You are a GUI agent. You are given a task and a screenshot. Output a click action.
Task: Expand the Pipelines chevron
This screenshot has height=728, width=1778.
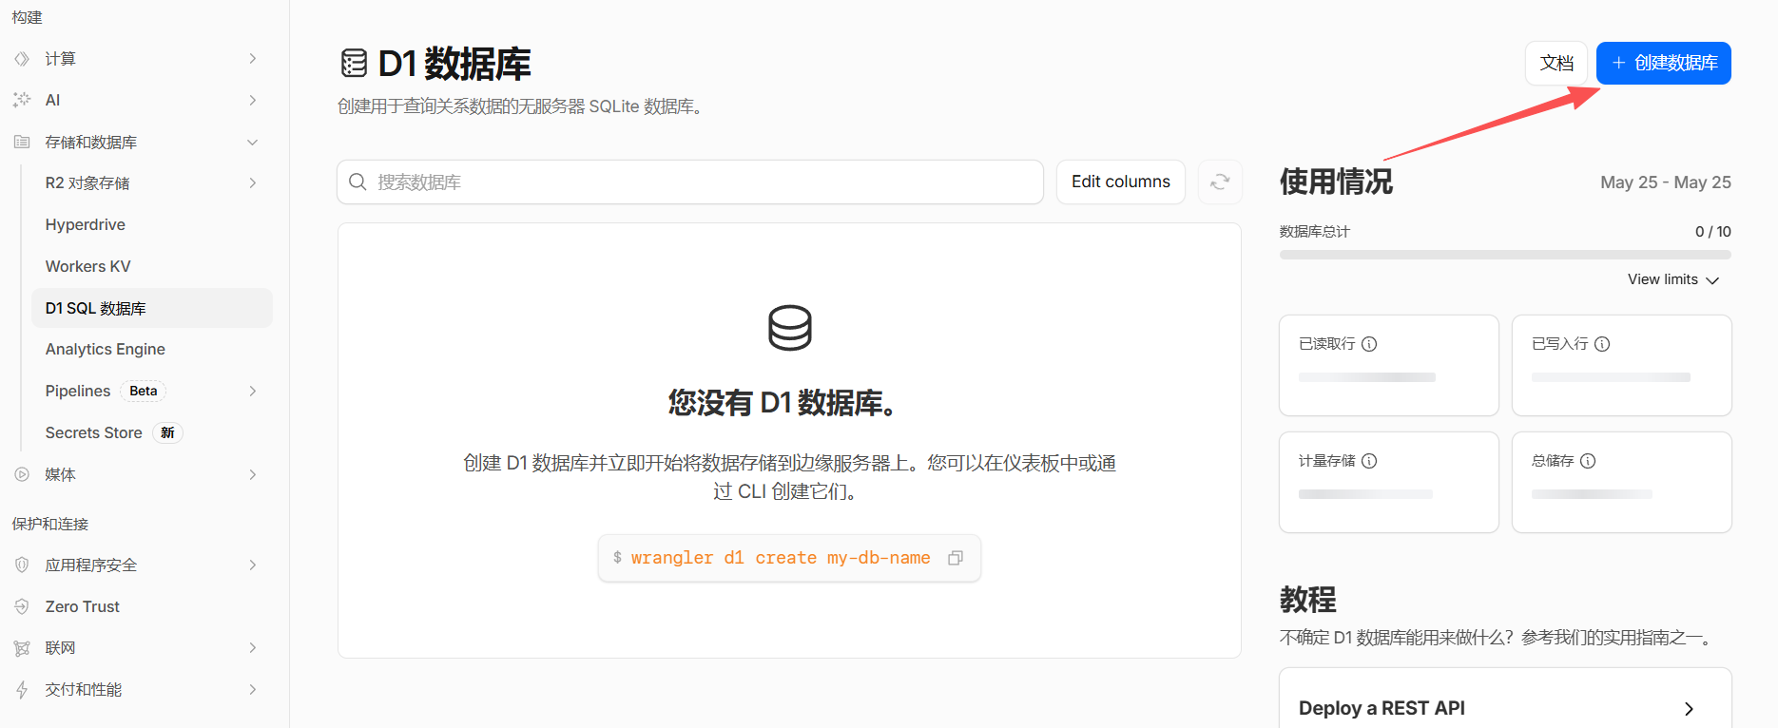253,391
